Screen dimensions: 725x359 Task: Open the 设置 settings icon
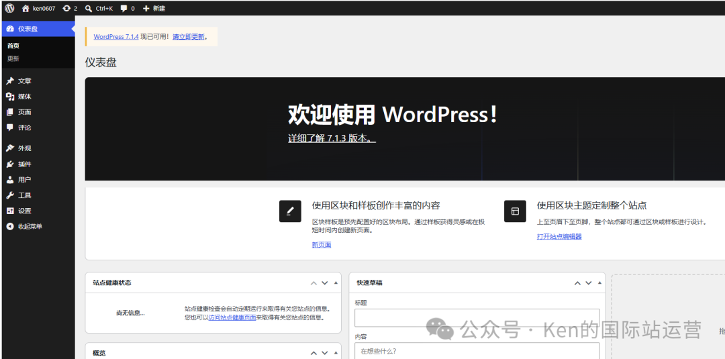pos(10,211)
